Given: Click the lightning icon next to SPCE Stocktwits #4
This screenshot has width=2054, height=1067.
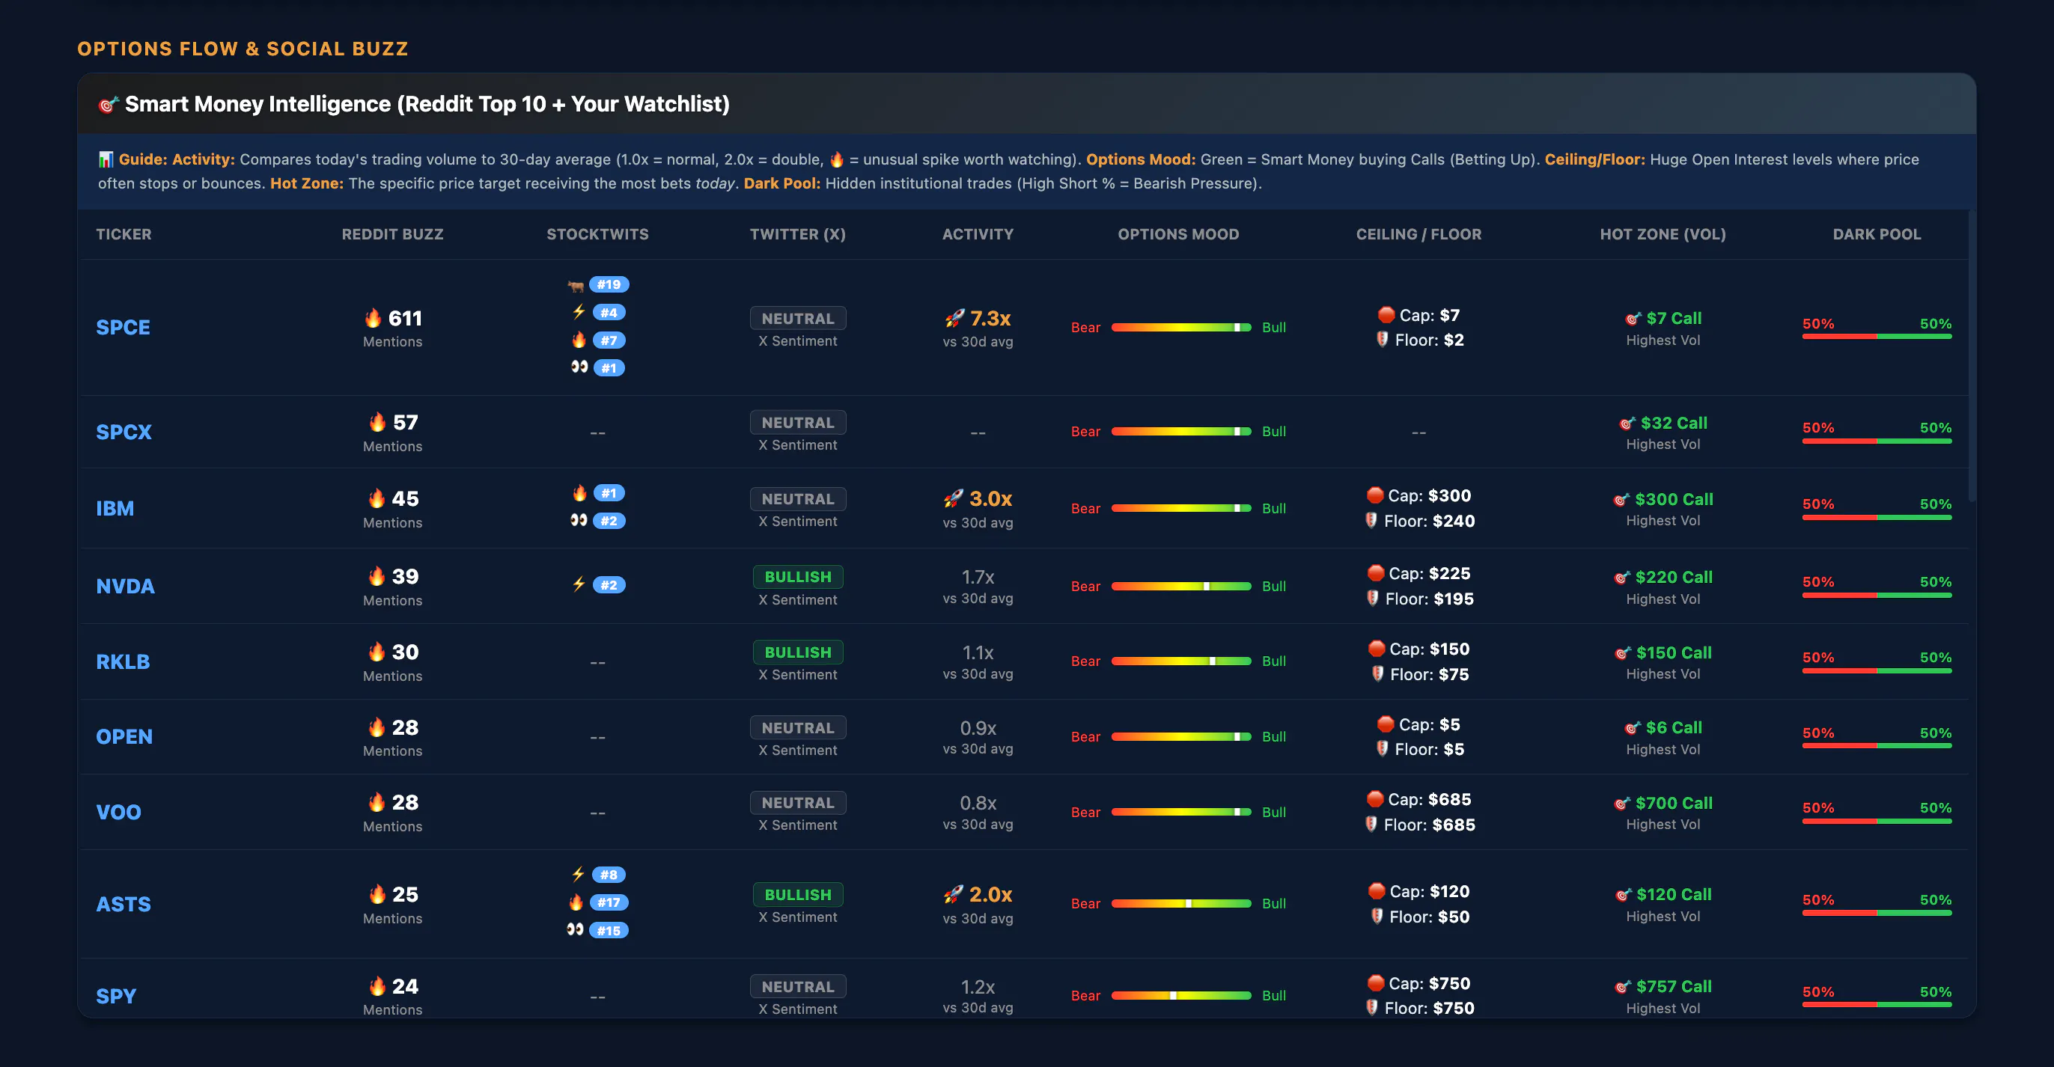Looking at the screenshot, I should click(x=579, y=311).
